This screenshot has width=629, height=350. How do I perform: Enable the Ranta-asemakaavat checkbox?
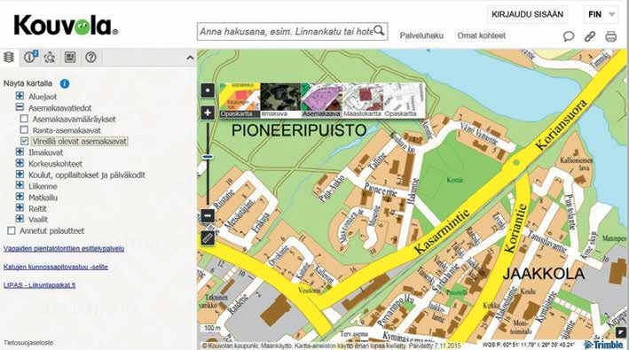[x=24, y=129]
